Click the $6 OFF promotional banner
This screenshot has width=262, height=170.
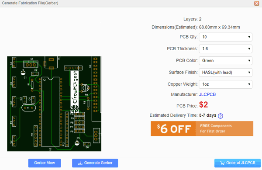(x=202, y=128)
